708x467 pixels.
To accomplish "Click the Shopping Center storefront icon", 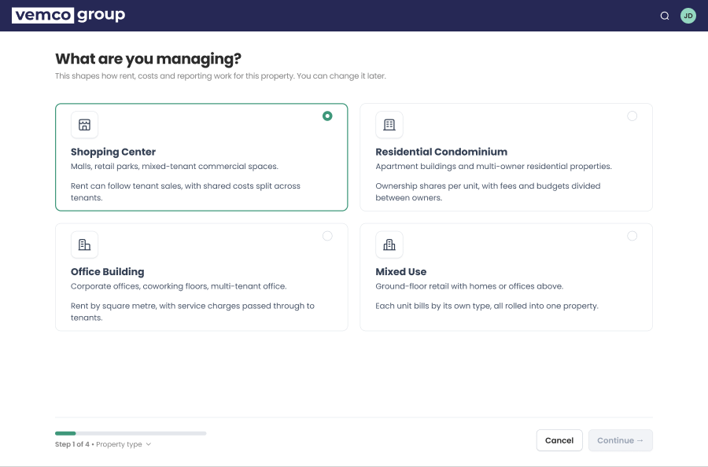I will point(84,125).
